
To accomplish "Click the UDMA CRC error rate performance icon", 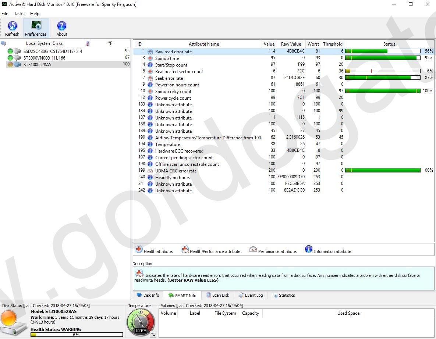I will coord(150,171).
